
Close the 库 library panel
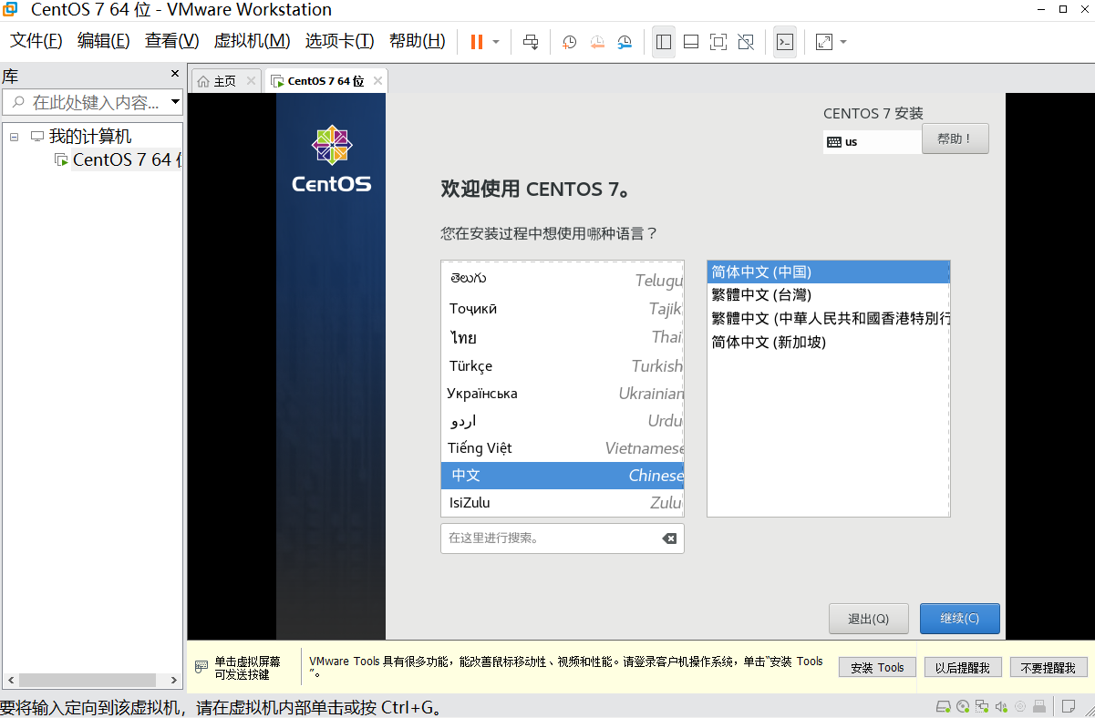[x=175, y=74]
